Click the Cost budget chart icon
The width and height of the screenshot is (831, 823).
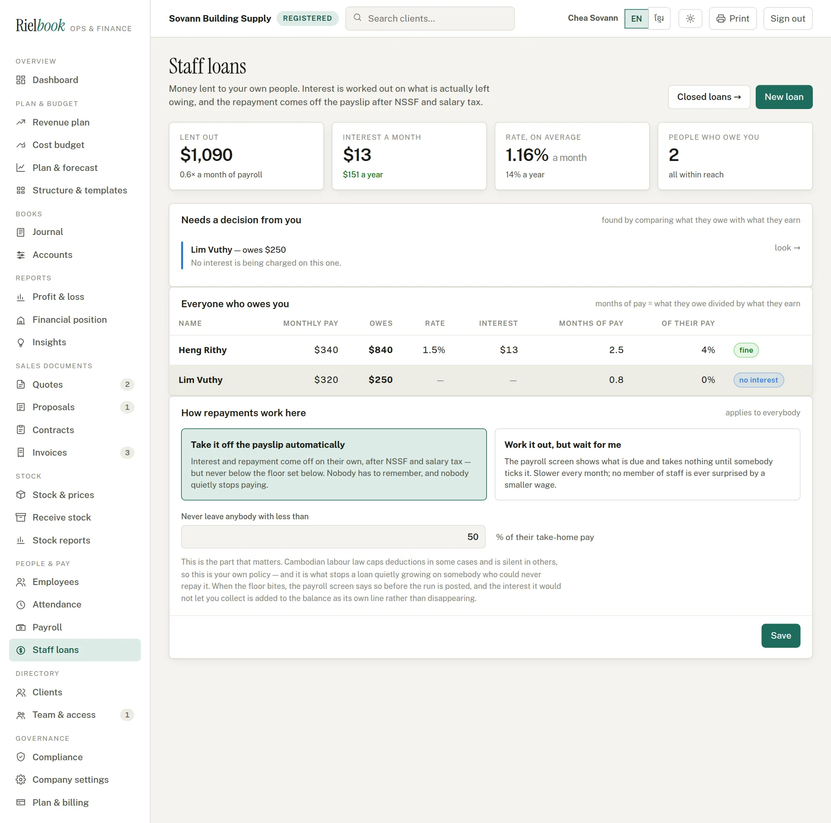[x=21, y=145]
